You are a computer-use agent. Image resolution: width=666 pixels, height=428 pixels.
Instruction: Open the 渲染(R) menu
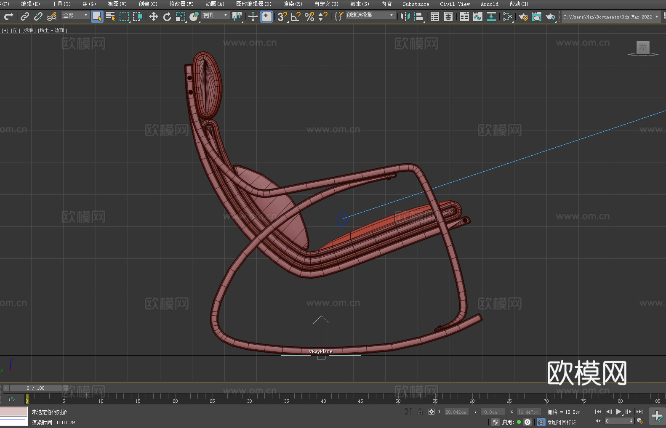pyautogui.click(x=293, y=4)
